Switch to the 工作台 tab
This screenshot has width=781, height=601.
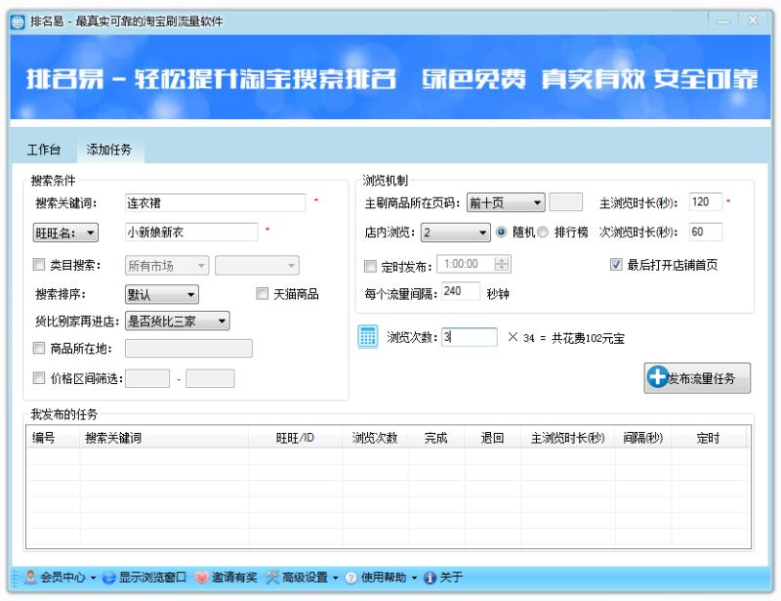(44, 150)
